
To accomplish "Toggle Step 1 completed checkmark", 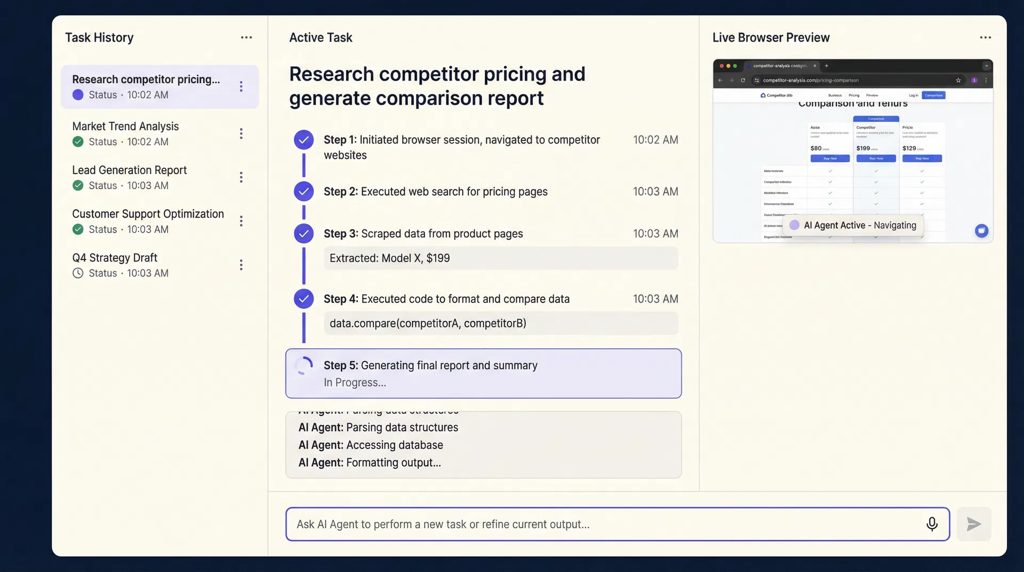I will 303,140.
